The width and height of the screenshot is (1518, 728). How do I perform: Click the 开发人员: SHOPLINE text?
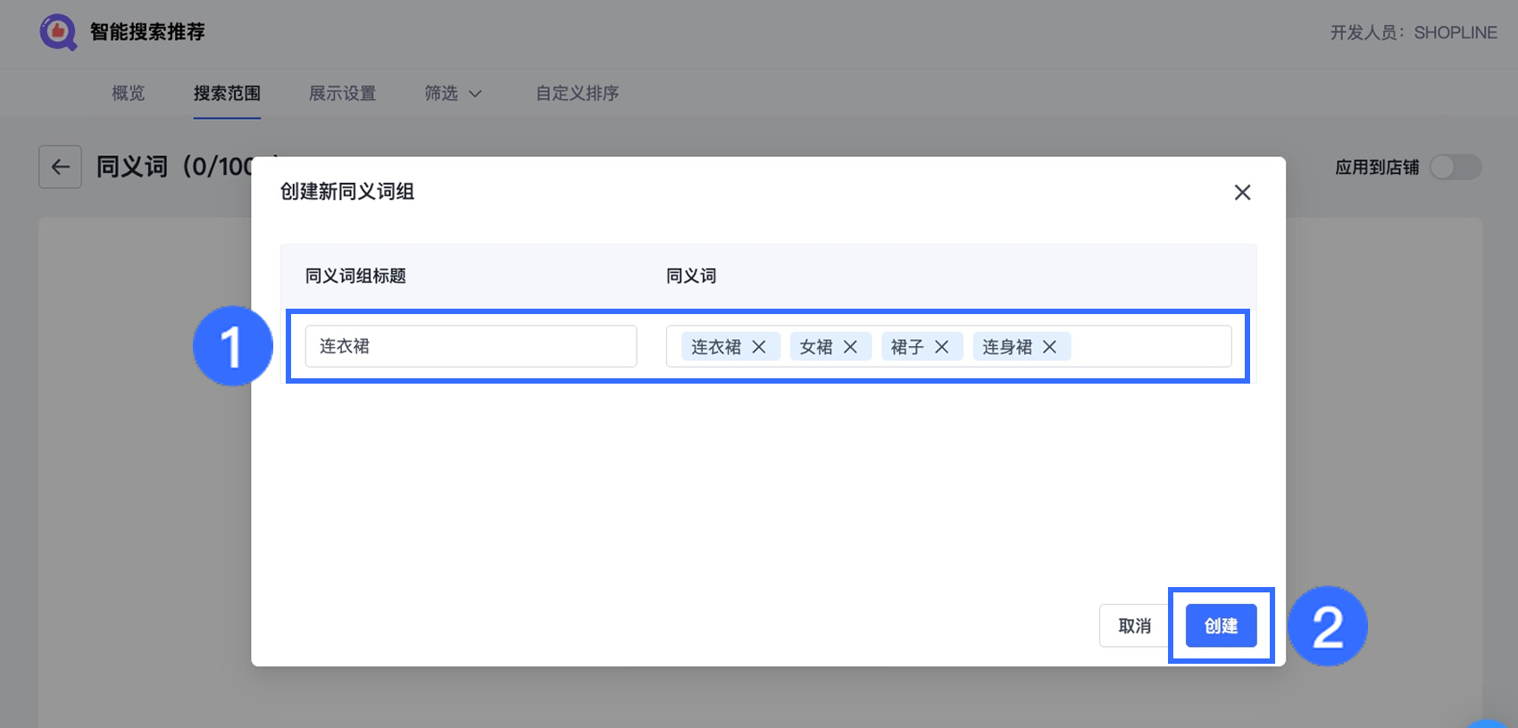[1413, 33]
